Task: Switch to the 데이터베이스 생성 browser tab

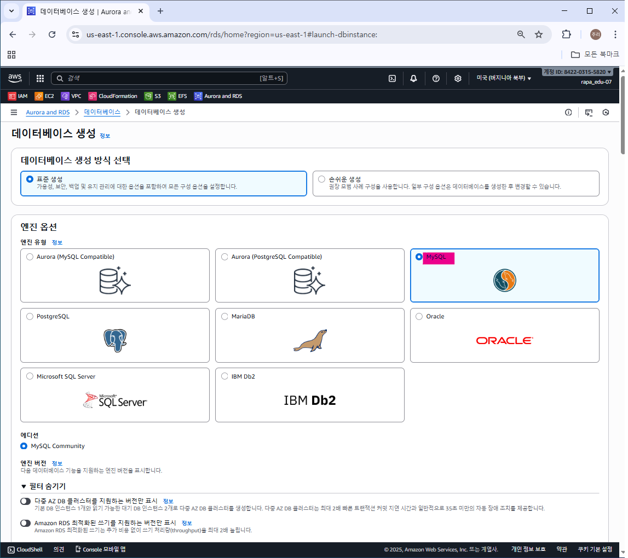Action: (85, 11)
